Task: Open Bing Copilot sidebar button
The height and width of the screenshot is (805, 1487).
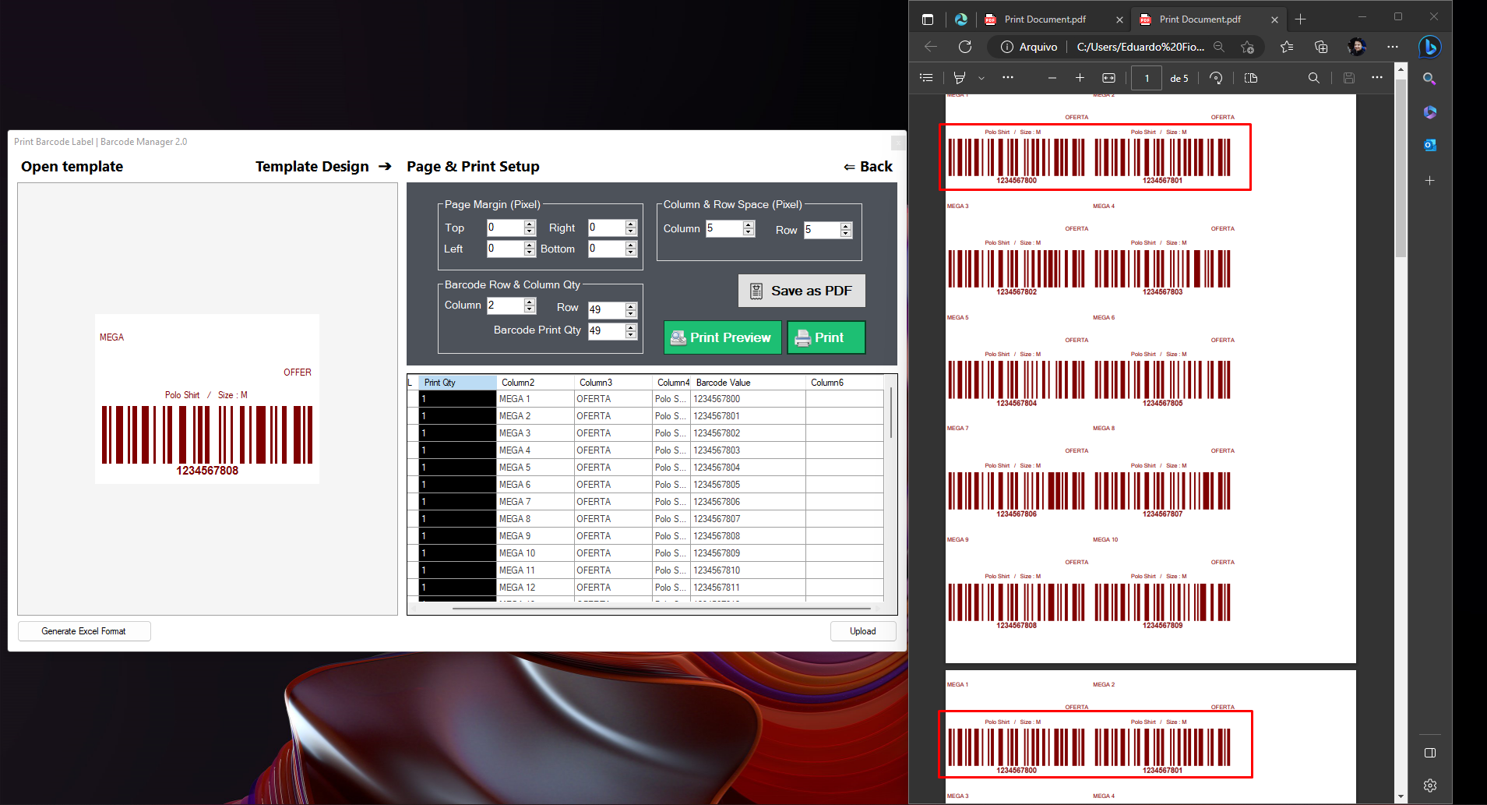Action: coord(1429,47)
